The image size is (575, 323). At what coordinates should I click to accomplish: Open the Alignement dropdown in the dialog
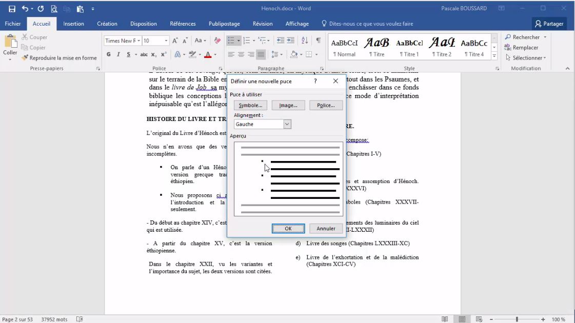pyautogui.click(x=286, y=124)
